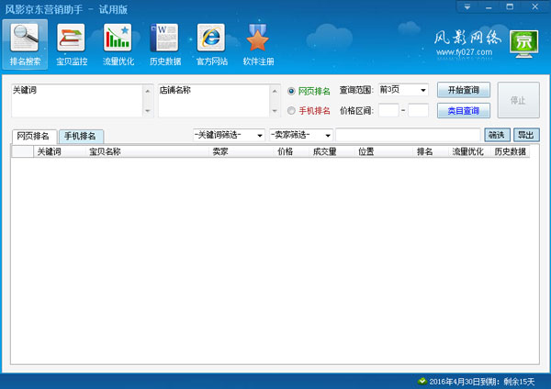This screenshot has width=551, height=389.
Task: Click the 类目查询 button
Action: pos(464,111)
